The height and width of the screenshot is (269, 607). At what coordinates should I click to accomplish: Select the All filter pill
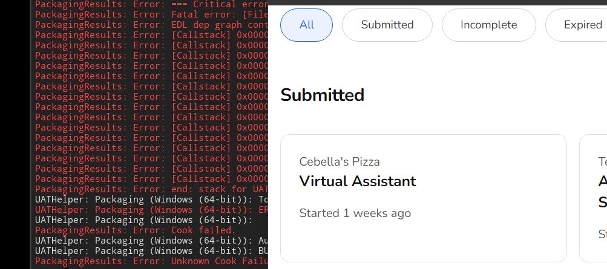coord(306,25)
